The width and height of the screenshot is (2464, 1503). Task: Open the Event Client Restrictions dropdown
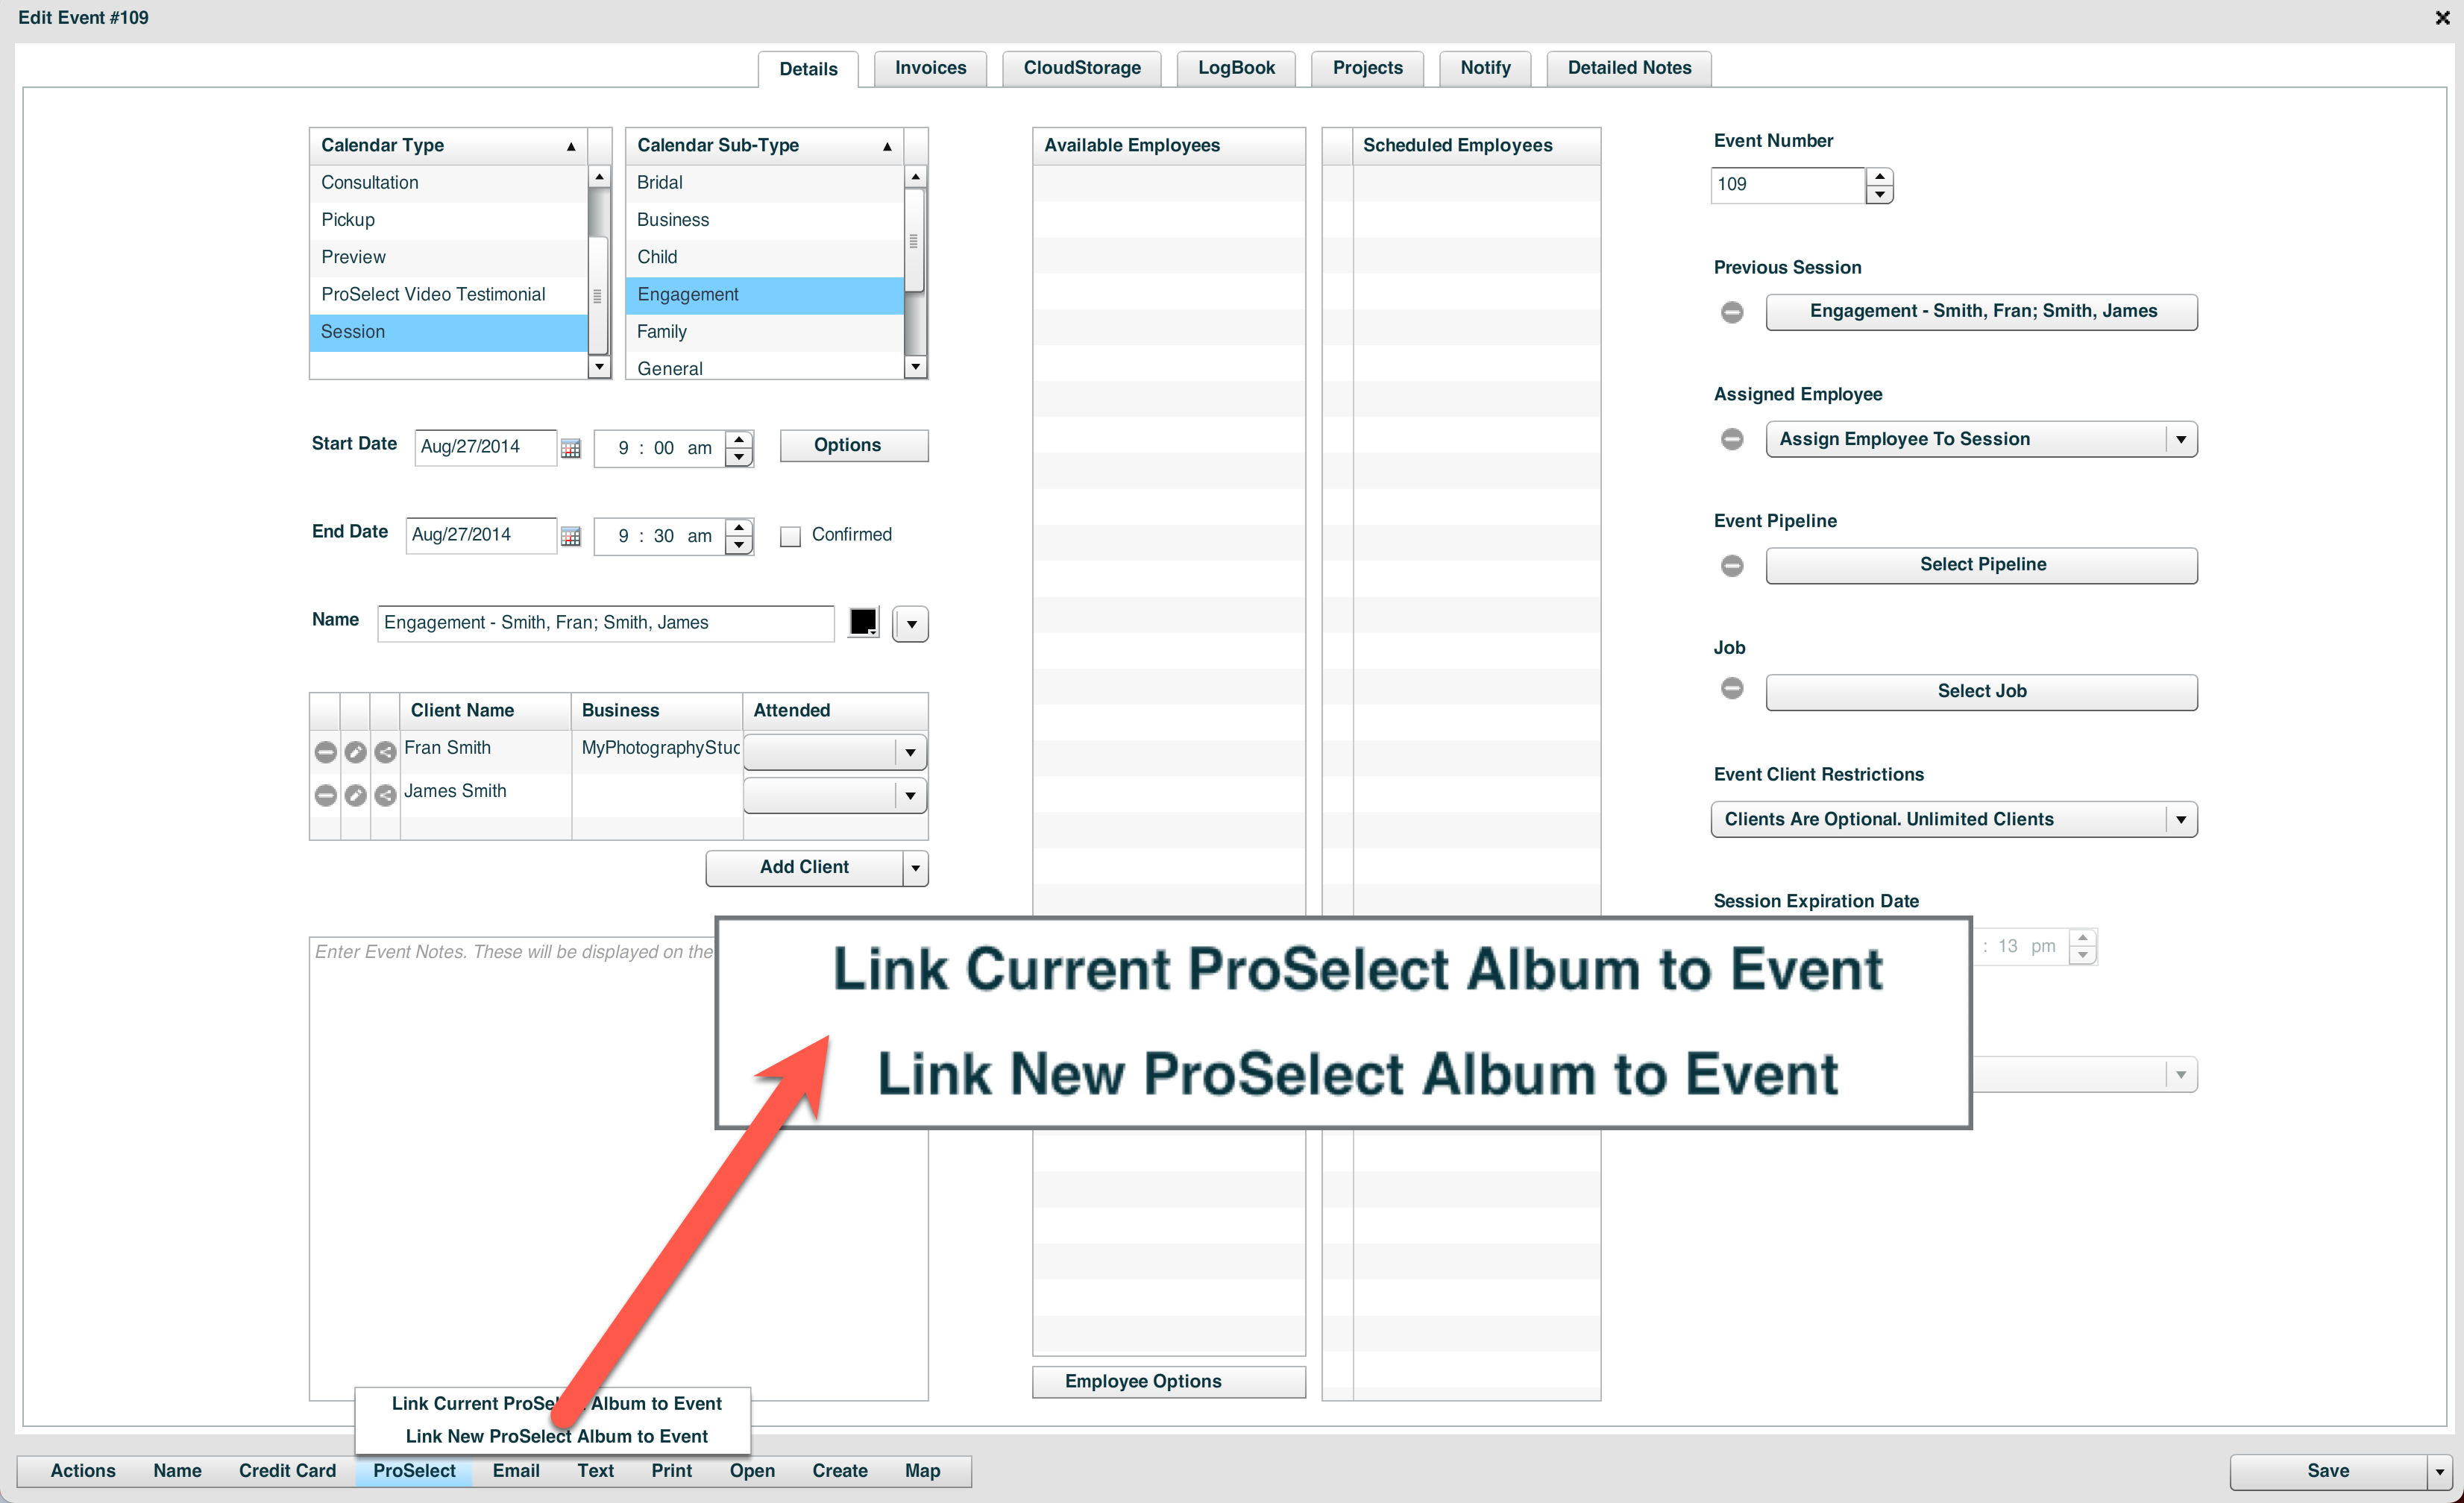coord(2180,819)
